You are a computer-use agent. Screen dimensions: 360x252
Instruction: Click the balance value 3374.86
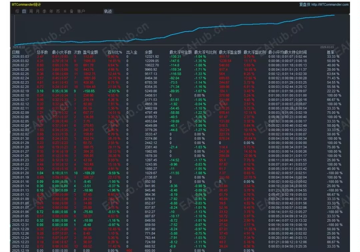[x=151, y=139]
